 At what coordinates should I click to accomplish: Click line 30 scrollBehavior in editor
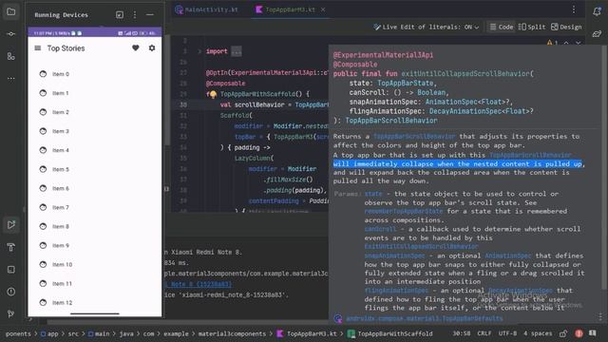(x=259, y=104)
